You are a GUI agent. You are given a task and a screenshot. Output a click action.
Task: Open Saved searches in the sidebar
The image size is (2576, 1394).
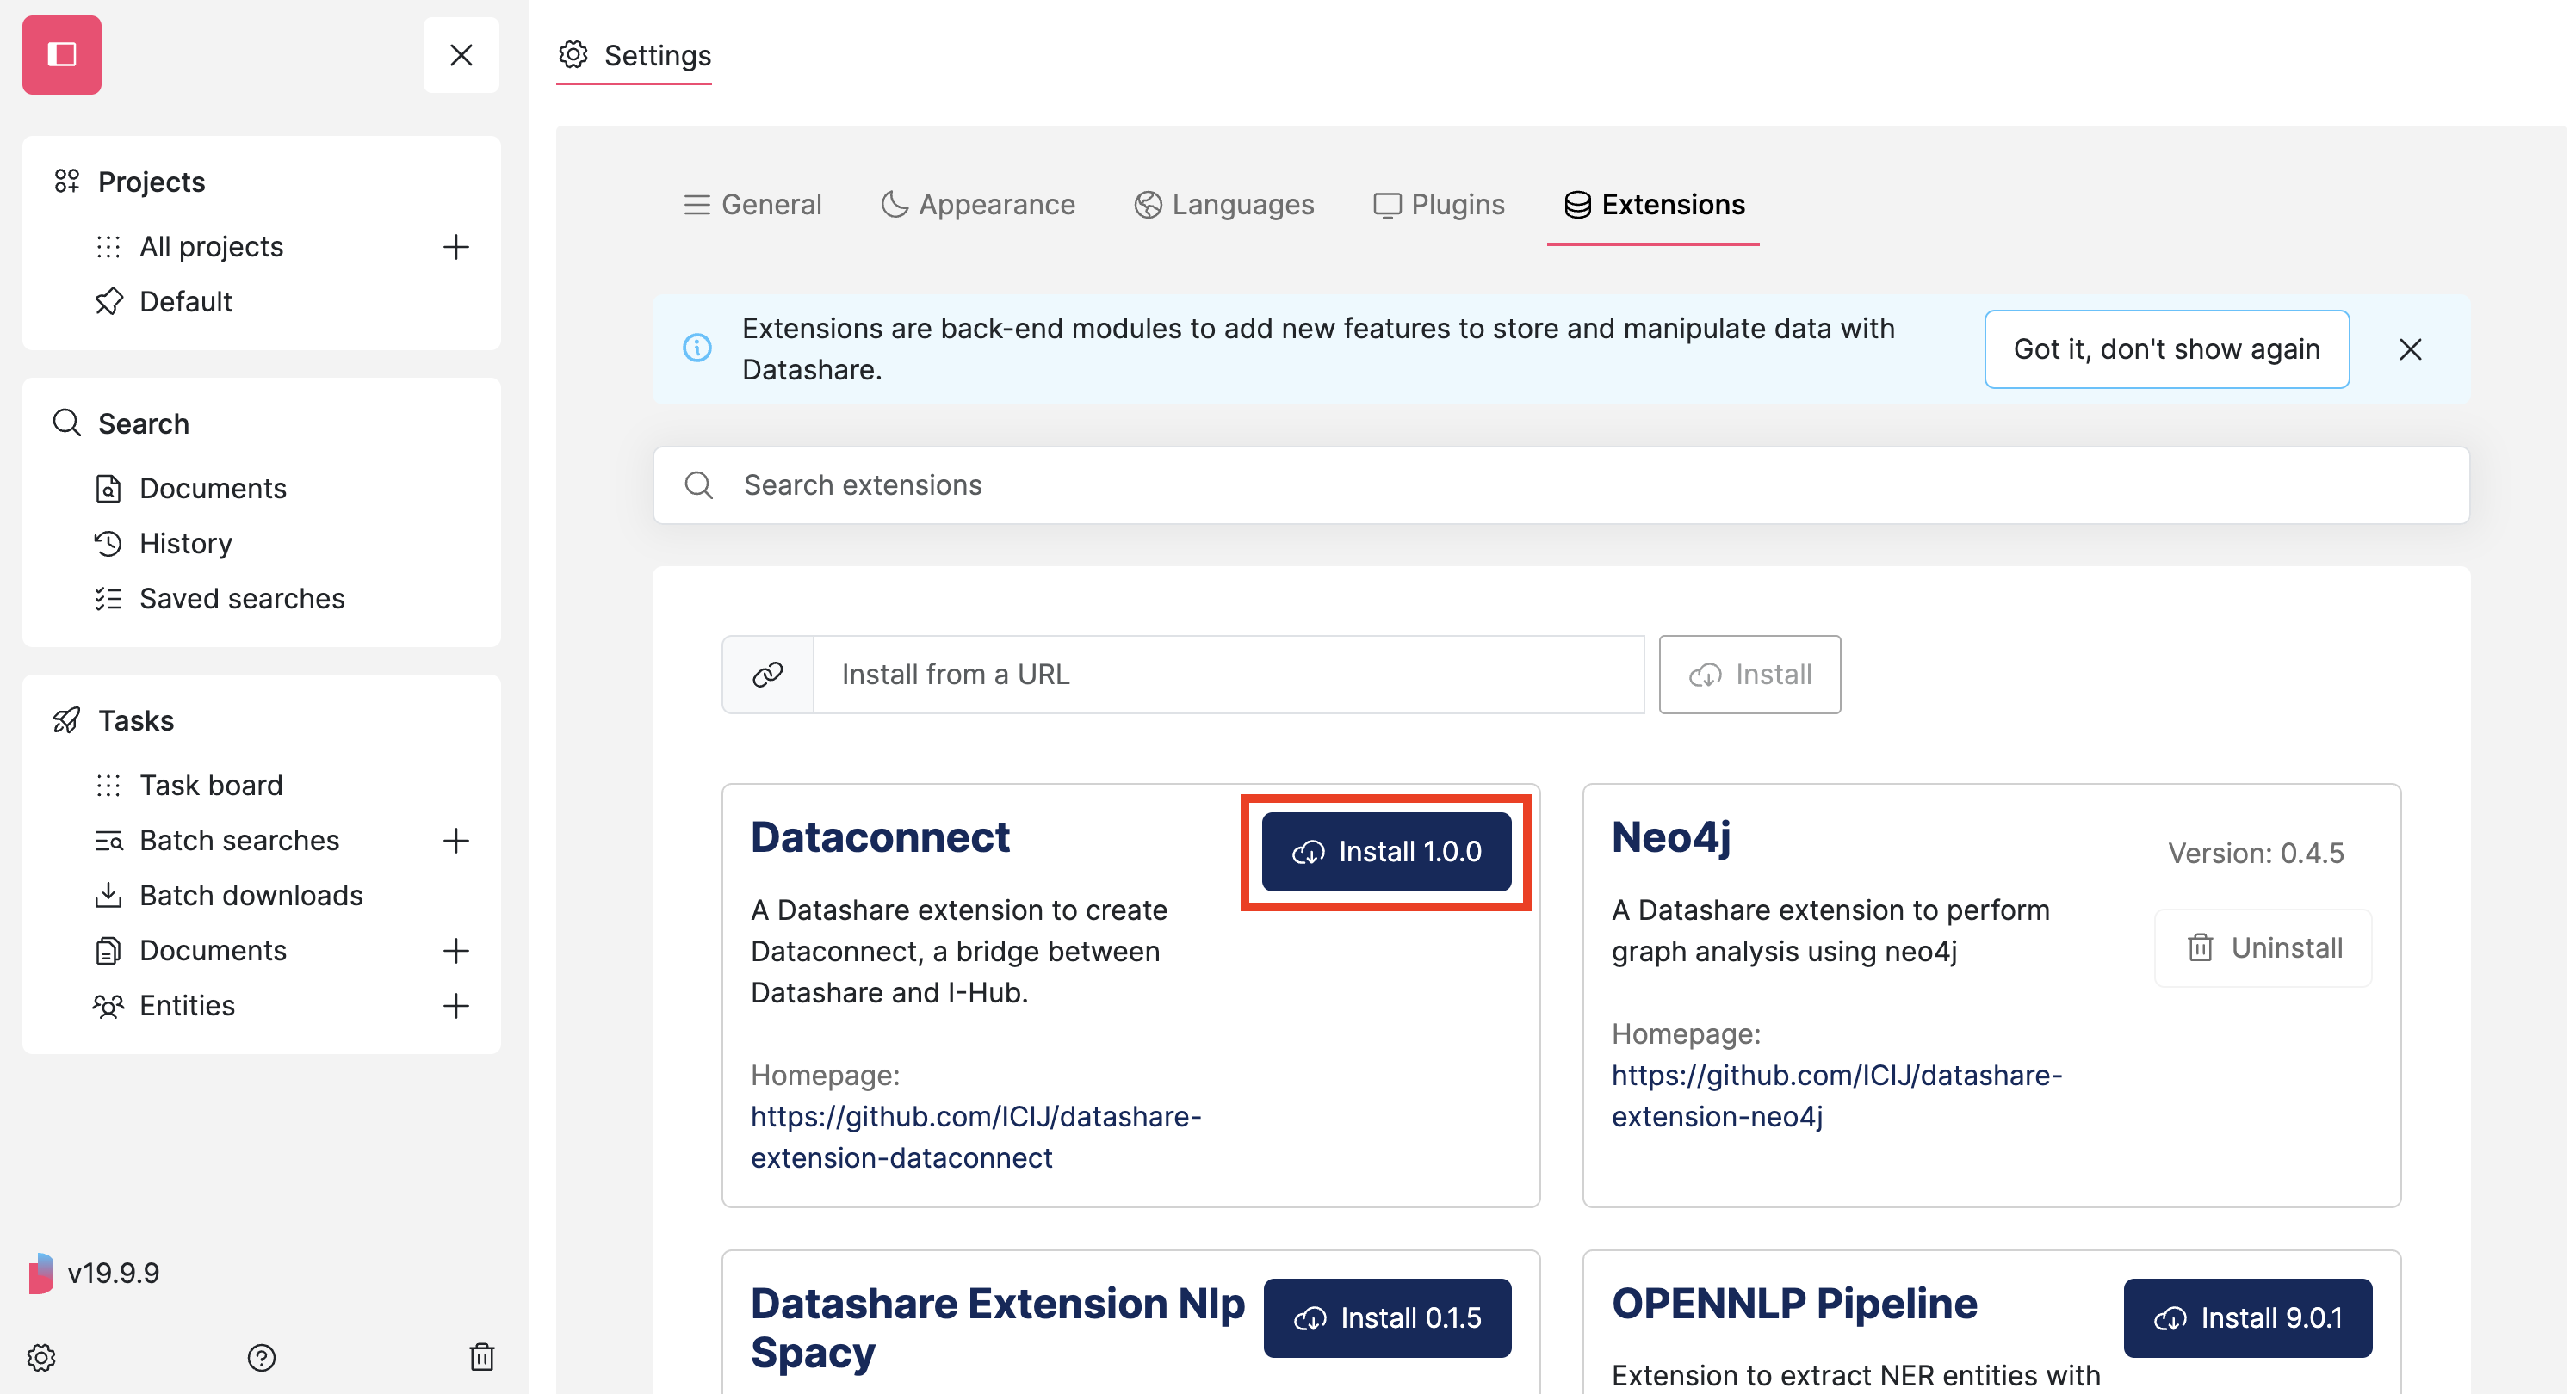242,597
